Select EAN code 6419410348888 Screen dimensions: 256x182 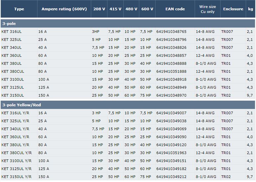pyautogui.click(x=171, y=63)
